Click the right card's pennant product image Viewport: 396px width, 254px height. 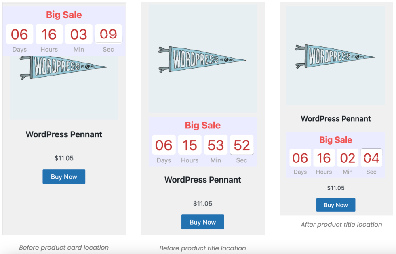tap(335, 56)
